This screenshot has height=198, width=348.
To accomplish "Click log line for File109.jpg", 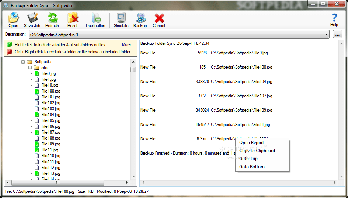I will (x=206, y=110).
